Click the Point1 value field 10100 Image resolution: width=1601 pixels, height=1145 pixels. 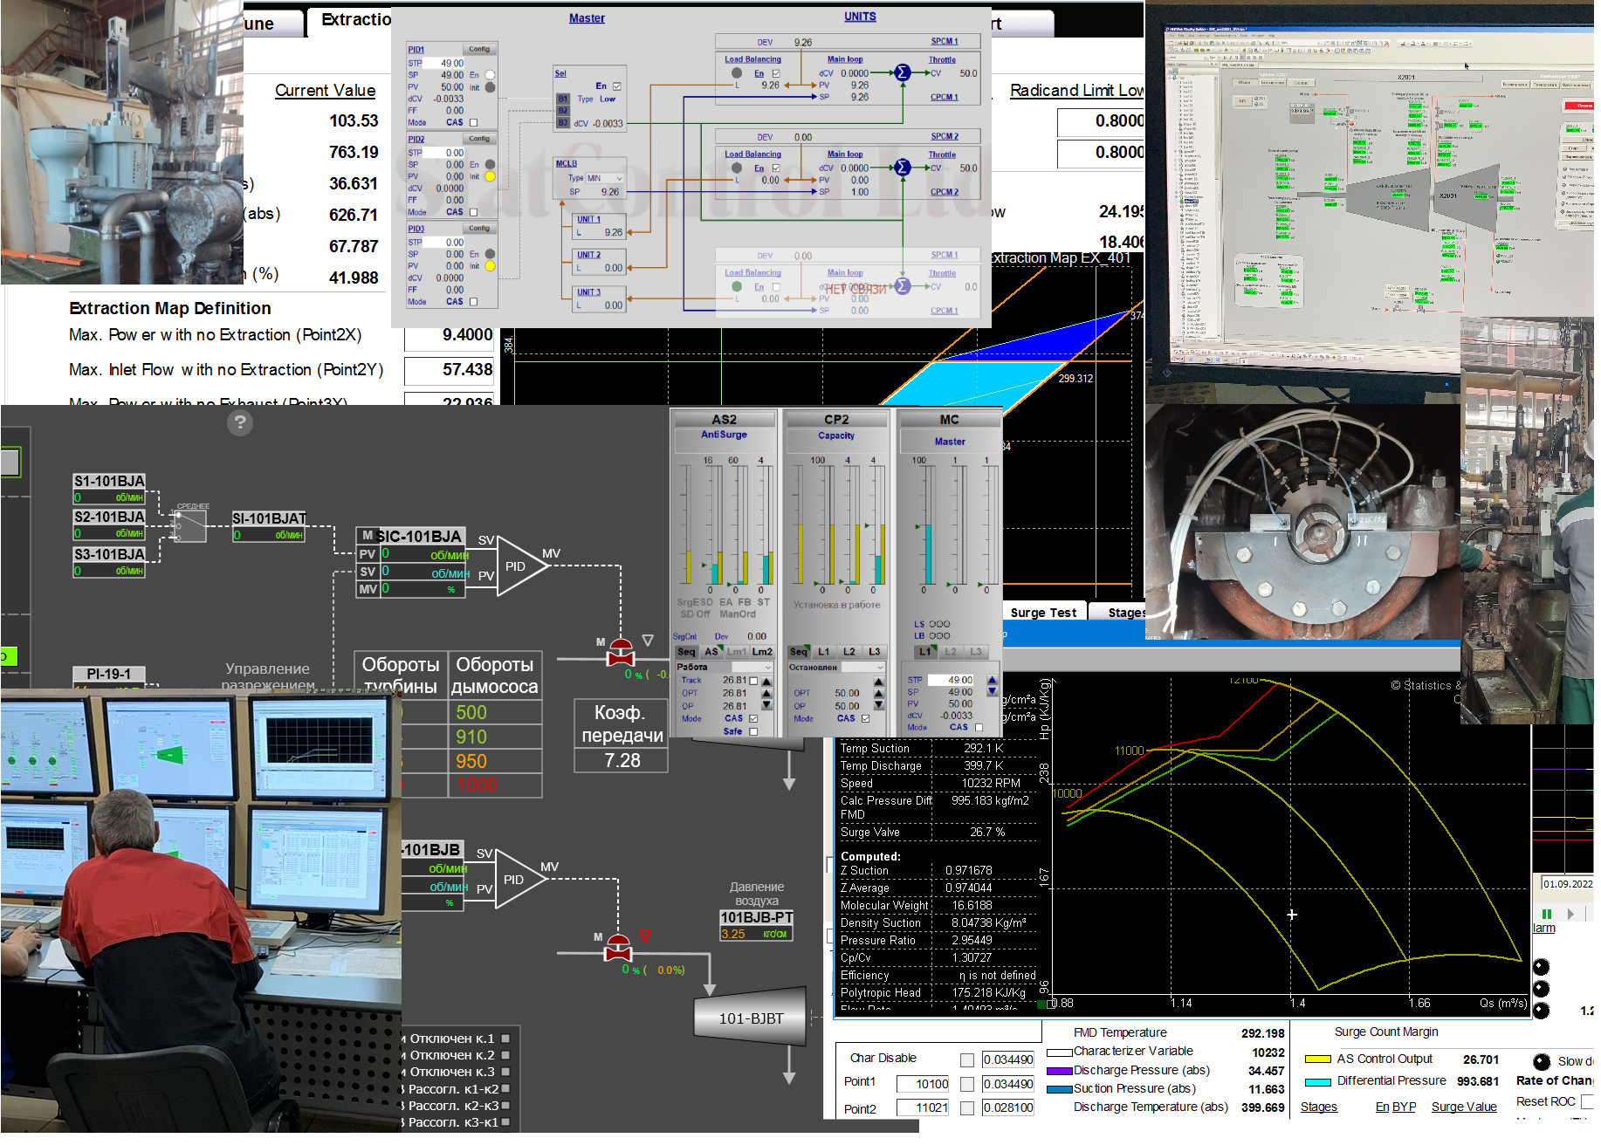pos(921,1084)
